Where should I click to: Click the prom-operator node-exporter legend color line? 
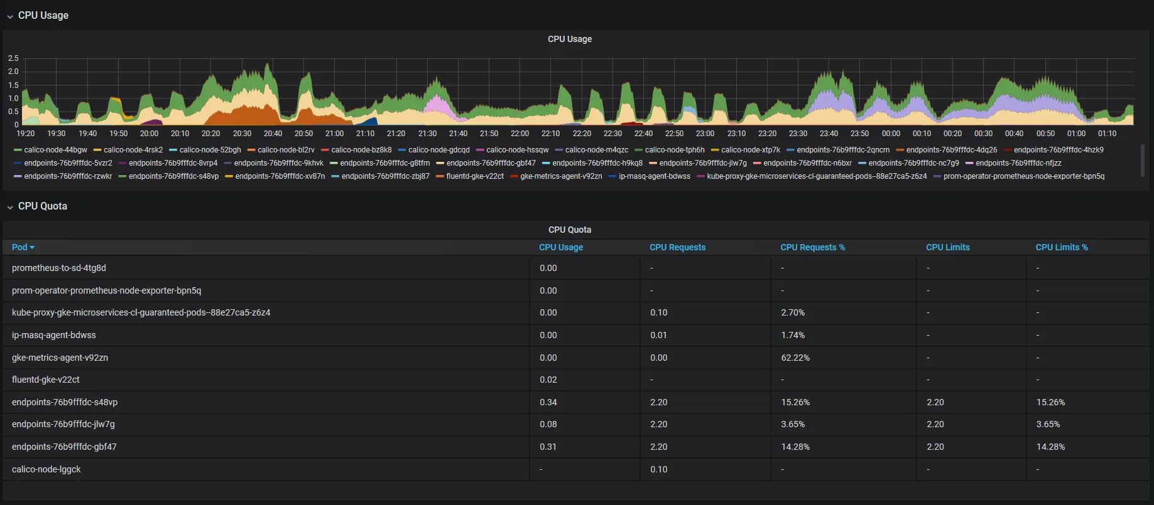[937, 177]
